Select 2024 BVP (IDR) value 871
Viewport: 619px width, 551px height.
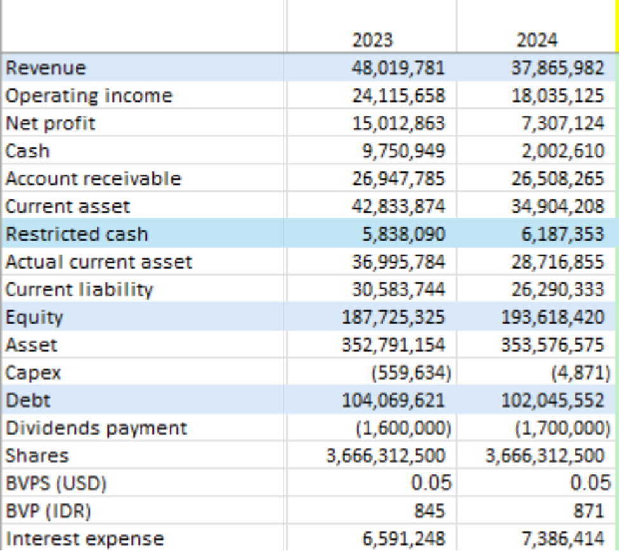click(536, 512)
